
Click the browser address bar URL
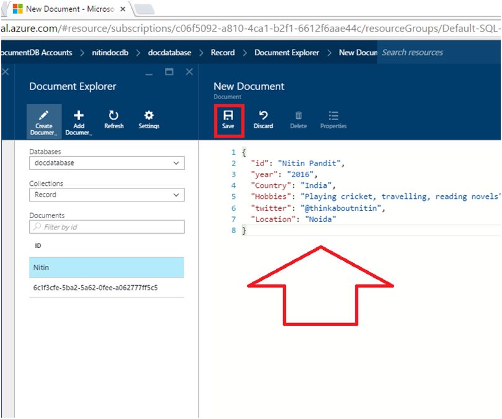(x=250, y=29)
